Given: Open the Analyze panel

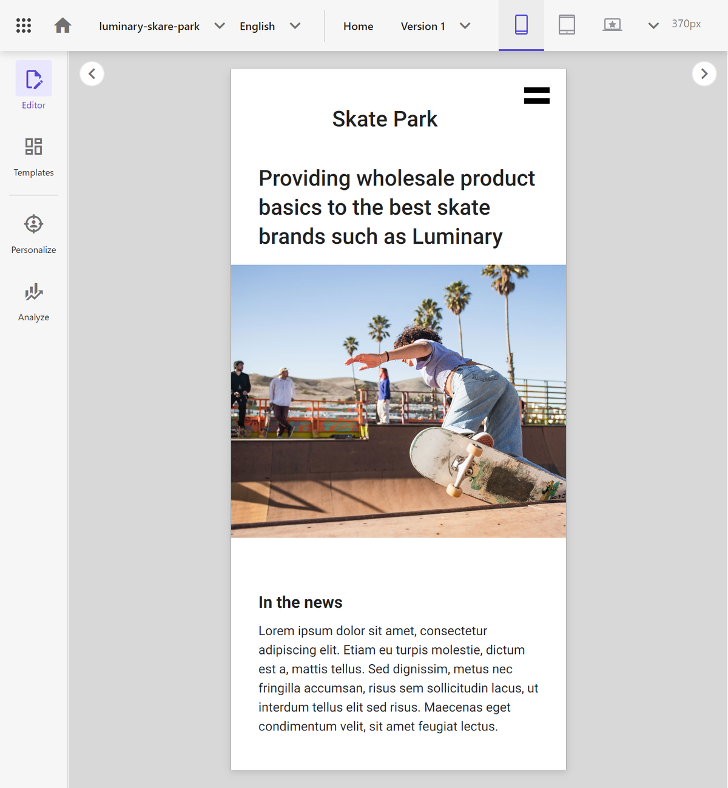Looking at the screenshot, I should [33, 300].
